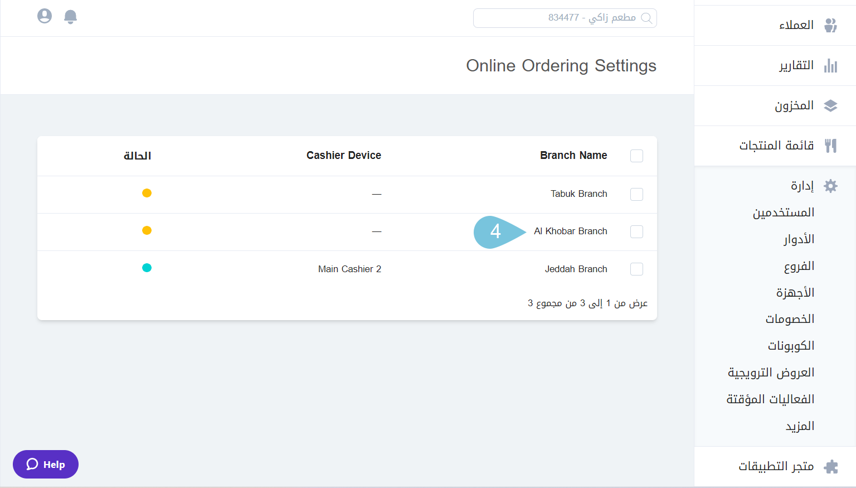Click the yellow status dot for Tabuk Branch
This screenshot has height=488, width=856.
[x=147, y=193]
